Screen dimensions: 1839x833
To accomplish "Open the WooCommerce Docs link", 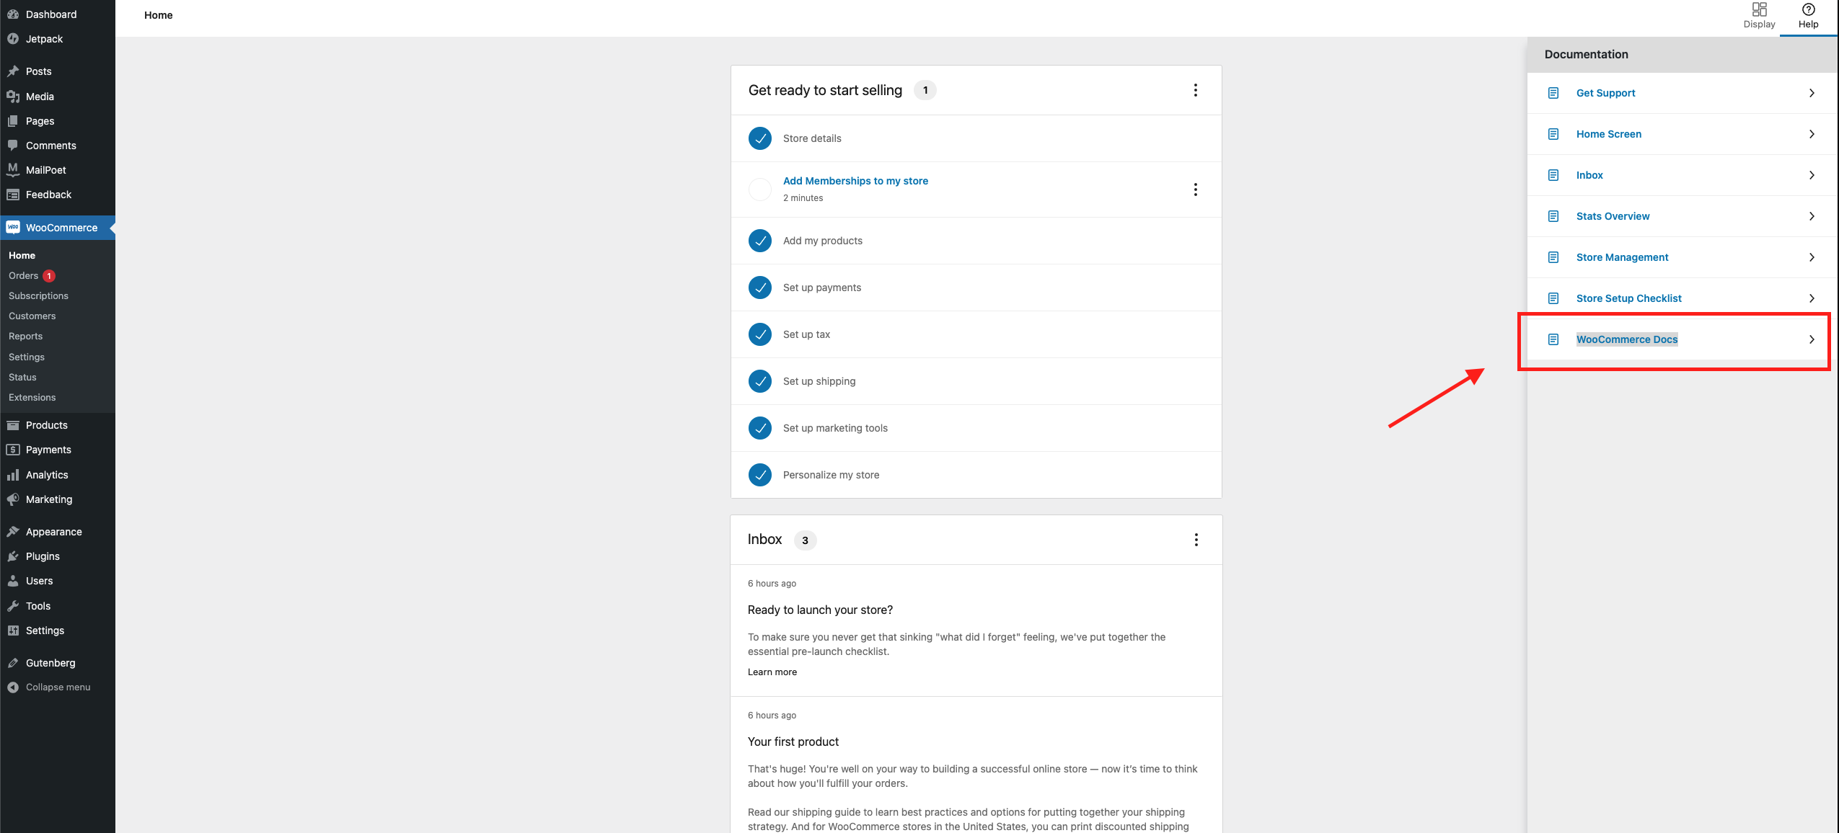I will tap(1627, 339).
